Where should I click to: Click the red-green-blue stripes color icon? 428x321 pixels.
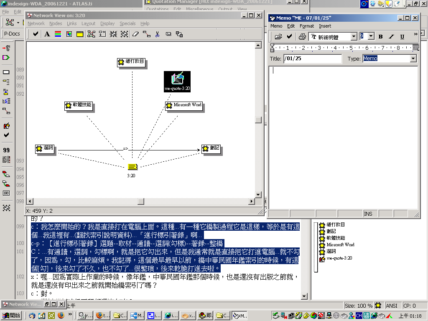click(58, 34)
